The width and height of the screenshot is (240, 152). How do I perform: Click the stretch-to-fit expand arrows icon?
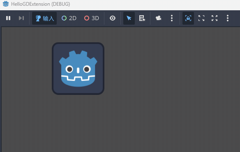(215, 18)
